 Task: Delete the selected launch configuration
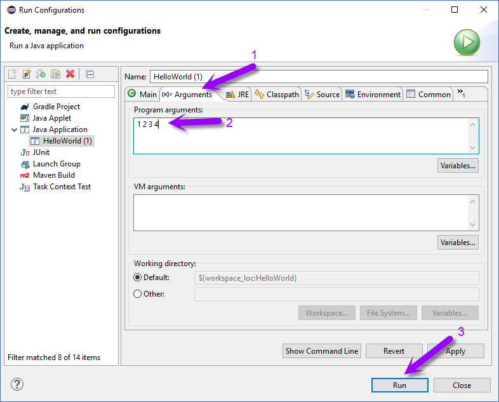pos(70,74)
